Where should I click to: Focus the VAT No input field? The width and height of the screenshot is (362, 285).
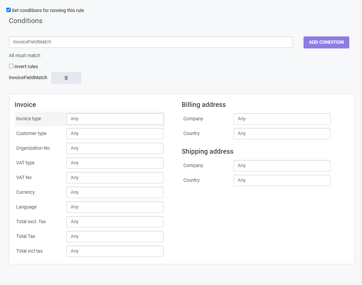115,178
